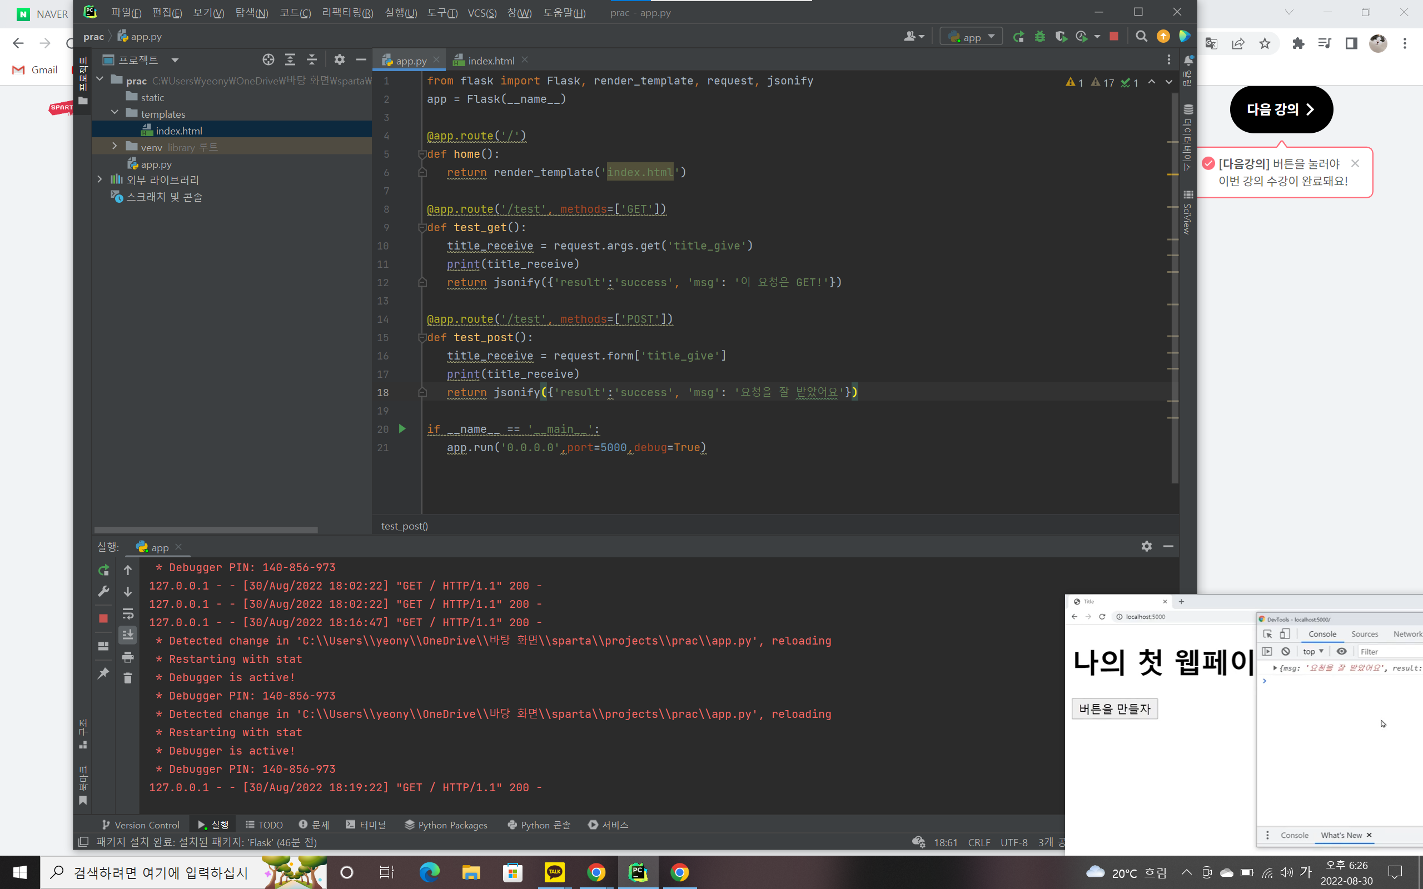Image resolution: width=1423 pixels, height=889 pixels.
Task: Click the 다음 강의 button in the browser
Action: point(1281,109)
